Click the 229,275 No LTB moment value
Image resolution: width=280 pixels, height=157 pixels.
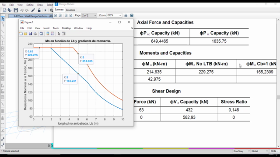tap(206, 72)
